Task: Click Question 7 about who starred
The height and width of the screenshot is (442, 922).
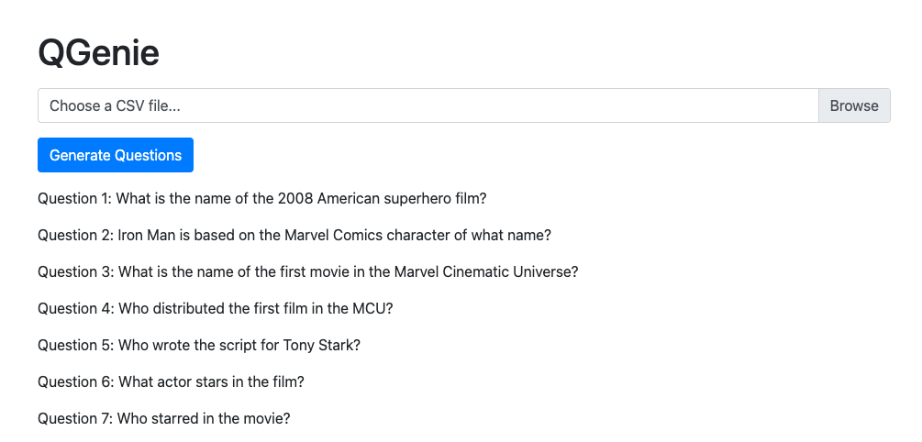Action: click(163, 418)
